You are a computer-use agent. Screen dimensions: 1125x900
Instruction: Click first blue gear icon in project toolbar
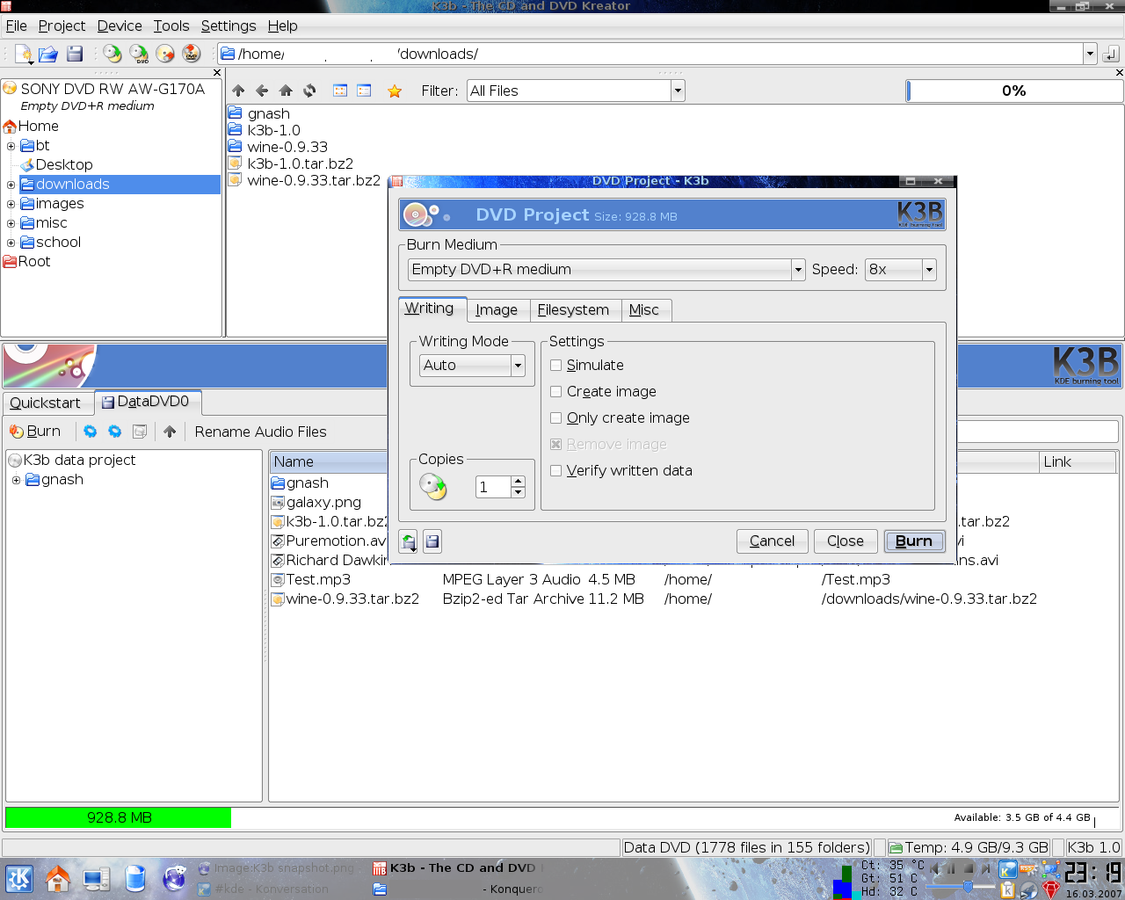pos(90,432)
